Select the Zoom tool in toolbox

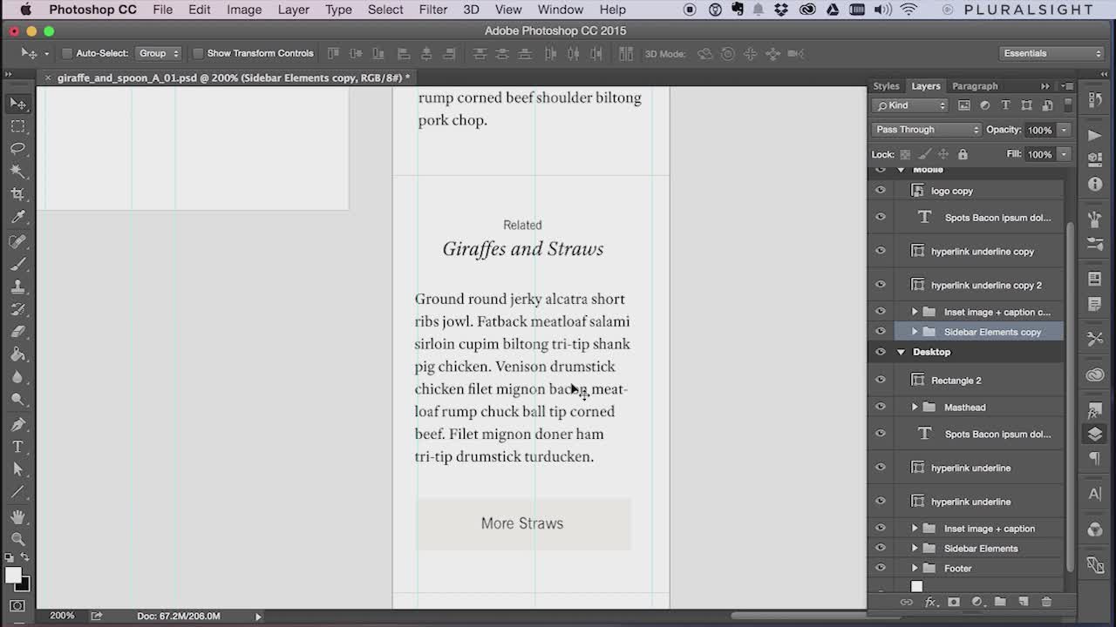pos(17,540)
